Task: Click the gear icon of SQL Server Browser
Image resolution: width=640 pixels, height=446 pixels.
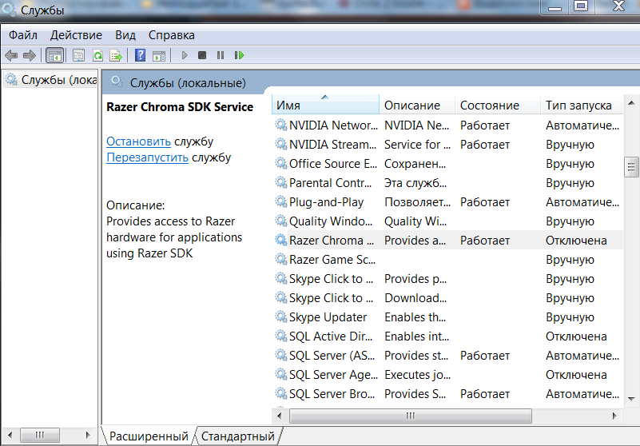Action: 280,393
